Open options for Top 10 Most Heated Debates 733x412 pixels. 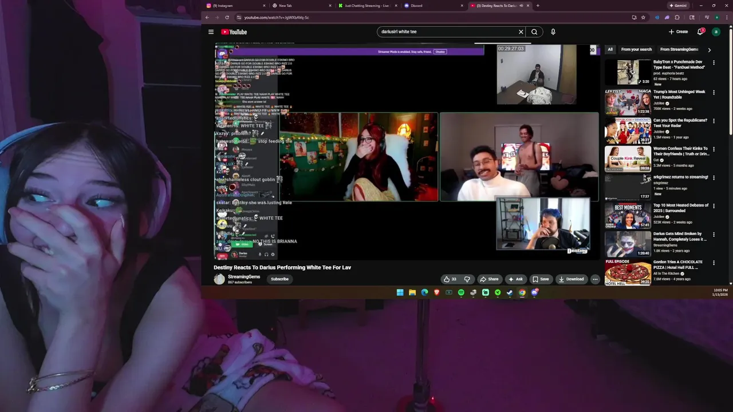[x=714, y=206]
